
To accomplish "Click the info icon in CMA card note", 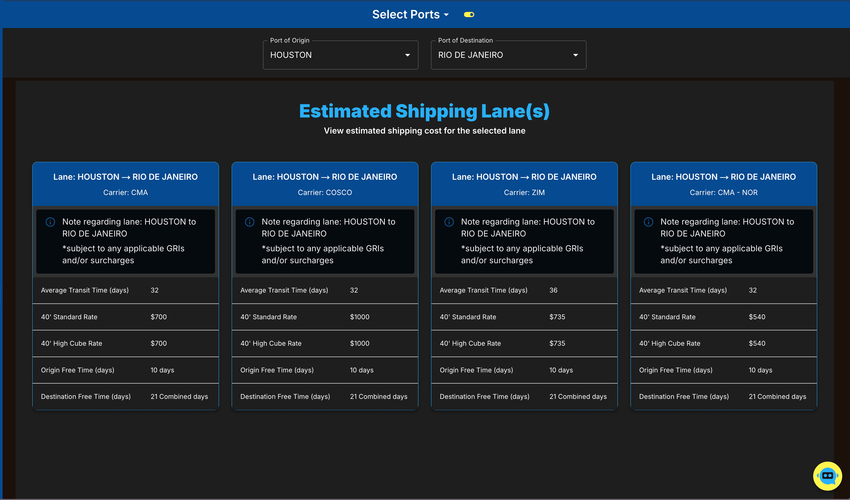I will tap(50, 222).
